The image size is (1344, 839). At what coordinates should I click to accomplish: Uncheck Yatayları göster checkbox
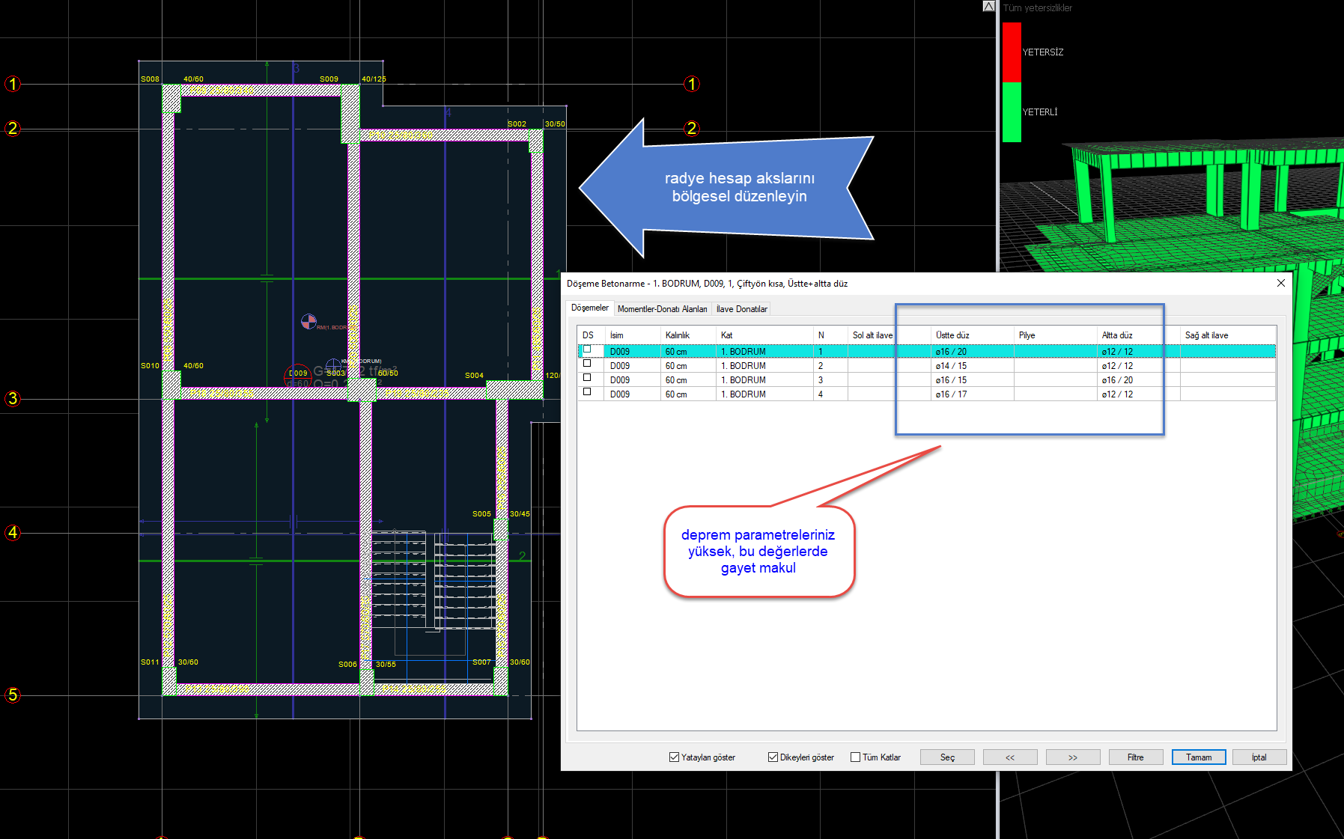click(674, 757)
